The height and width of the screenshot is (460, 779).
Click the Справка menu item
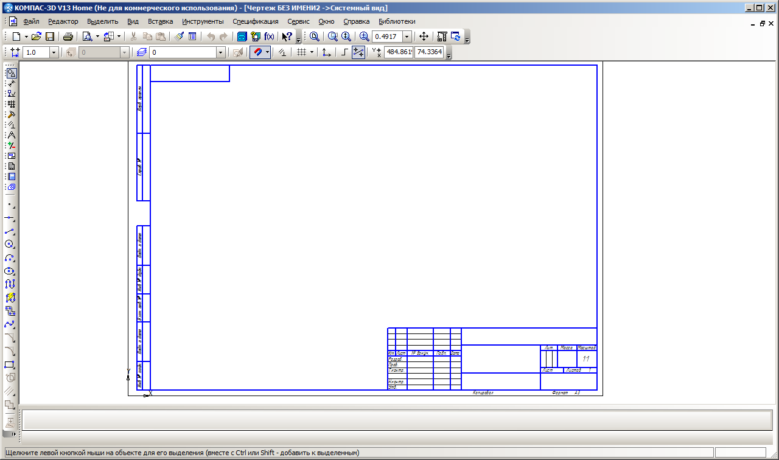coord(356,21)
